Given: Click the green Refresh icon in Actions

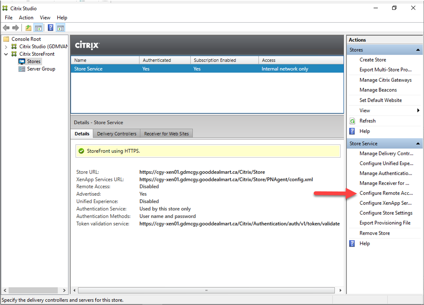Looking at the screenshot, I should coord(352,121).
